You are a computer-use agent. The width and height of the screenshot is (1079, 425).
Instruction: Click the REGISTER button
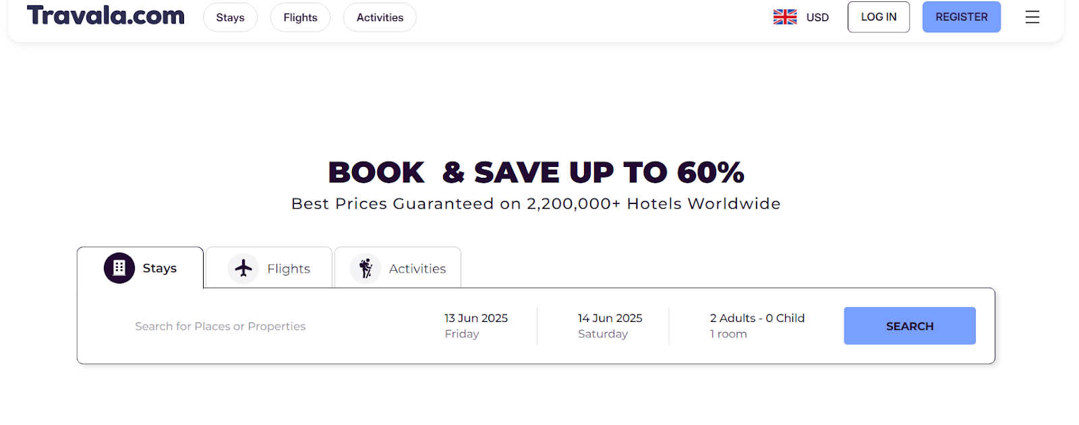tap(962, 17)
